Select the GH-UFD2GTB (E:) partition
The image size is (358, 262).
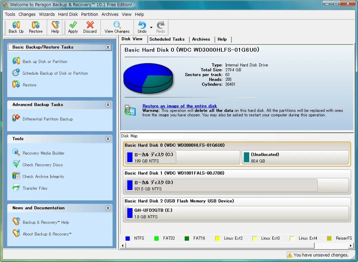237,213
